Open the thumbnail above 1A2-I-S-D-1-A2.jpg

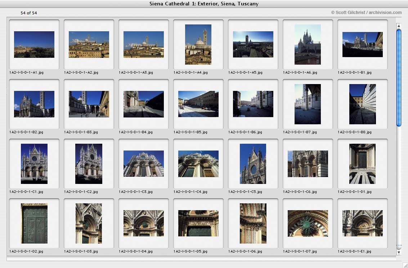click(x=89, y=45)
